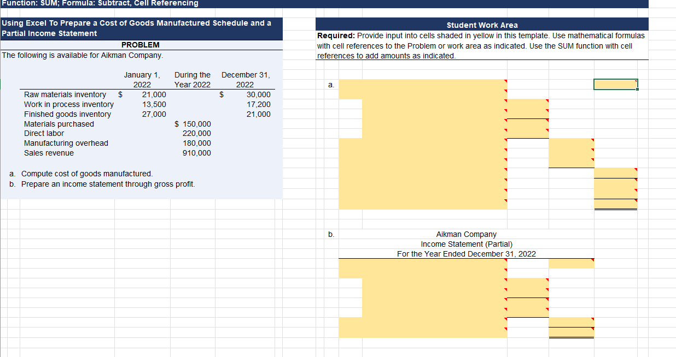Click the Raw materials inventory label cell

pos(65,94)
